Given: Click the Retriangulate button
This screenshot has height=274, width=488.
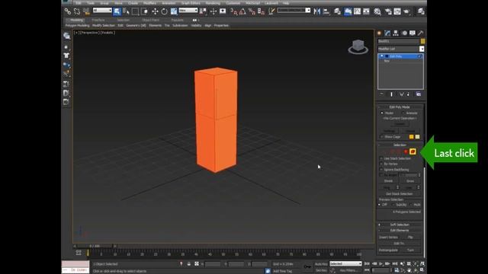Looking at the screenshot, I should [388, 250].
